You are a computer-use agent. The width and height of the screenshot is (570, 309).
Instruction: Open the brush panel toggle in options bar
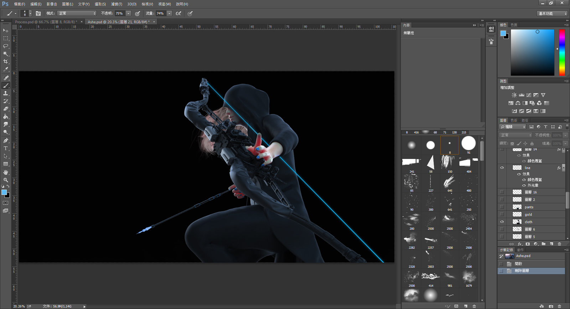click(x=38, y=13)
